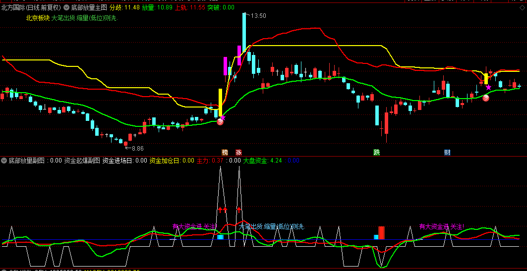Click the red ball signal under the tall yellow bar
527x271 pixels.
point(220,122)
